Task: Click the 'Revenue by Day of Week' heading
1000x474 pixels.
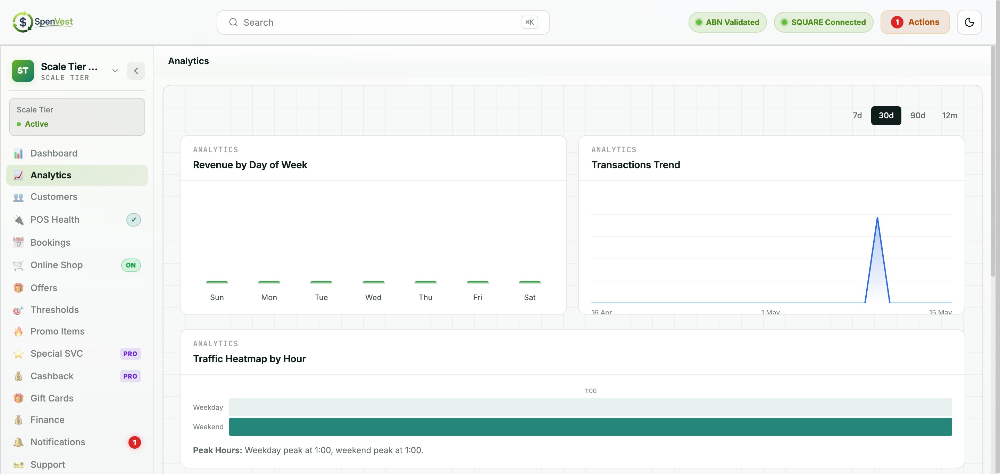Action: (250, 165)
